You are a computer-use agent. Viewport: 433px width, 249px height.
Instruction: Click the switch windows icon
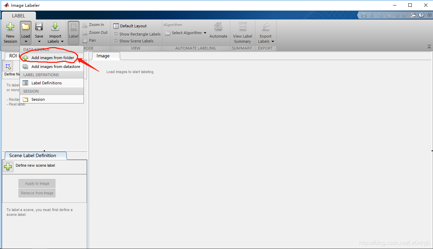[413, 15]
